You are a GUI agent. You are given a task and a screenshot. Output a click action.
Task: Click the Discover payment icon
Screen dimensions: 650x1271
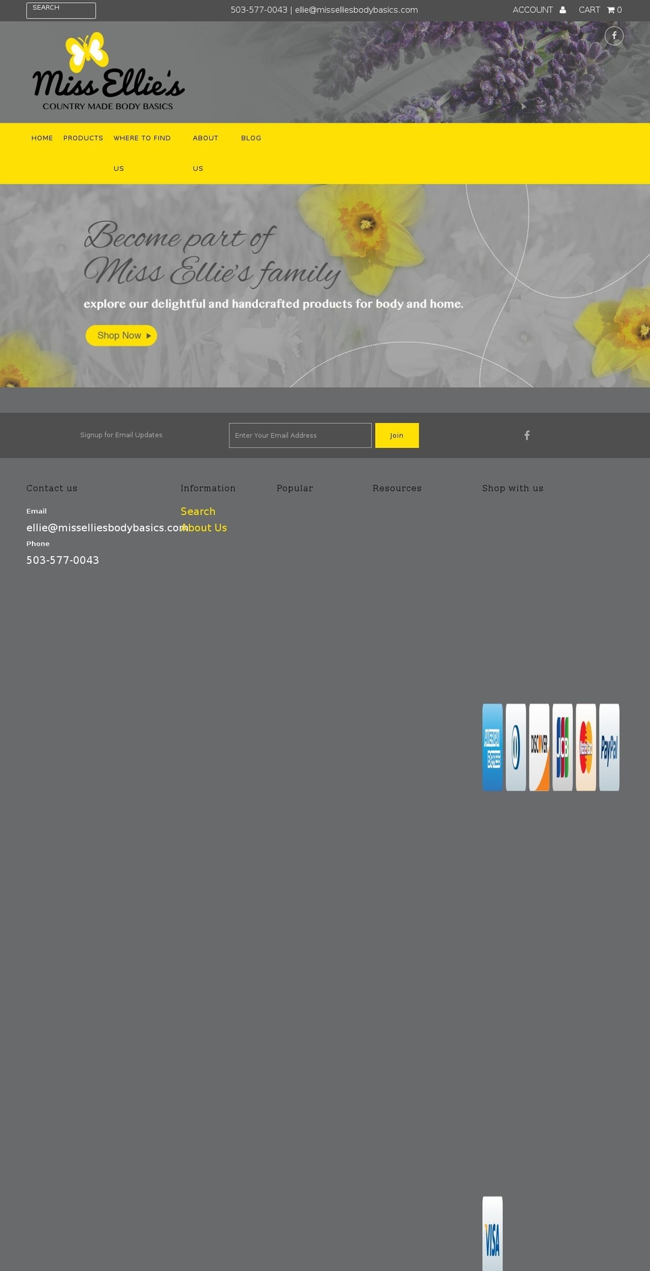pos(539,747)
